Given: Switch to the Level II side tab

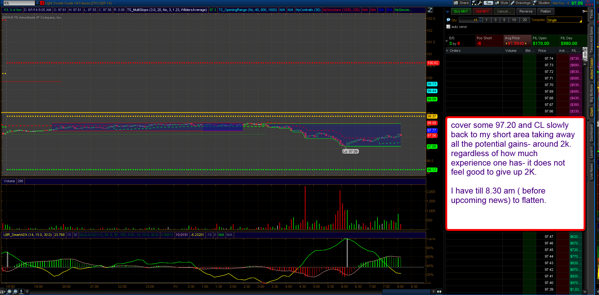Looking at the screenshot, I should [591, 152].
